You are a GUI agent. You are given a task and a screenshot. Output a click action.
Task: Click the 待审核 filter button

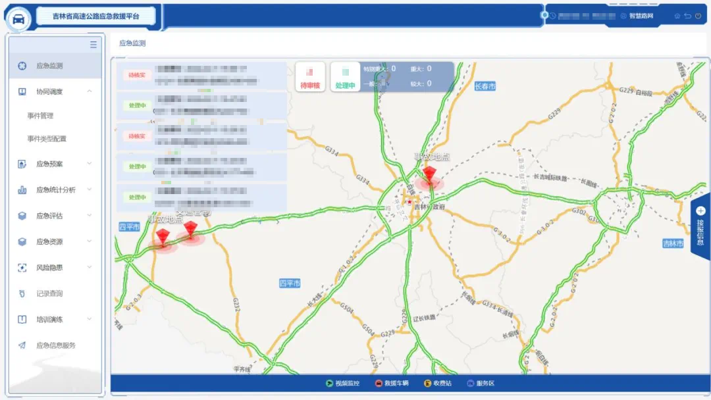[x=309, y=77]
